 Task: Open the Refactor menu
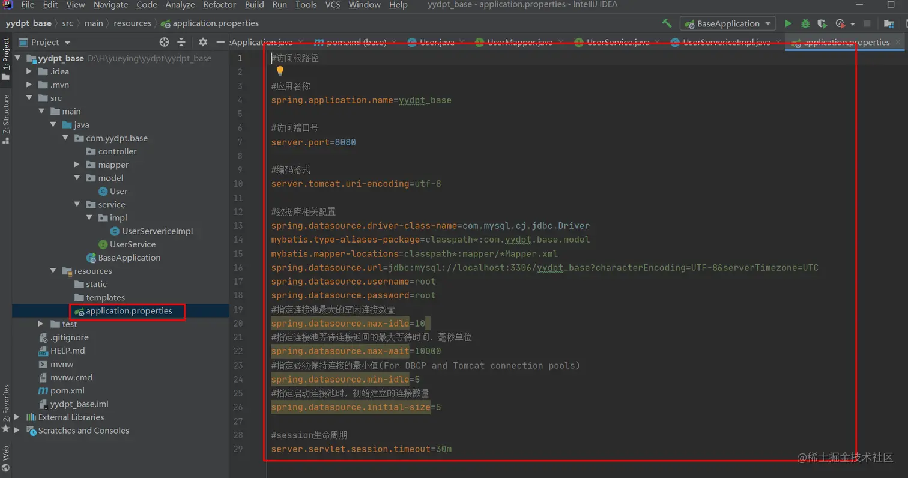(219, 5)
